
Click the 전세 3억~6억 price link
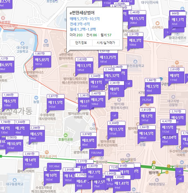80,24
